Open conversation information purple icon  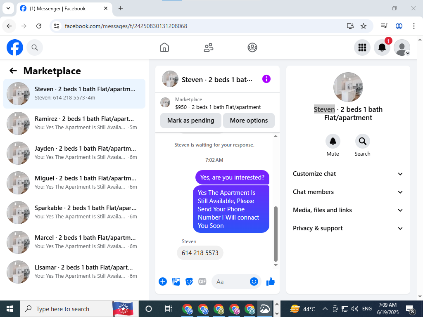click(x=266, y=79)
